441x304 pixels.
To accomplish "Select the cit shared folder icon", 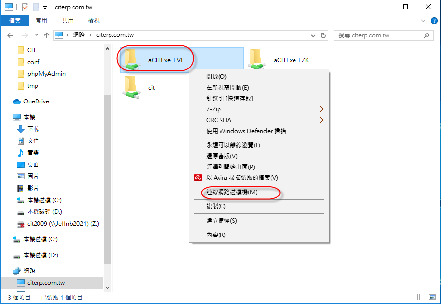I will pos(131,87).
